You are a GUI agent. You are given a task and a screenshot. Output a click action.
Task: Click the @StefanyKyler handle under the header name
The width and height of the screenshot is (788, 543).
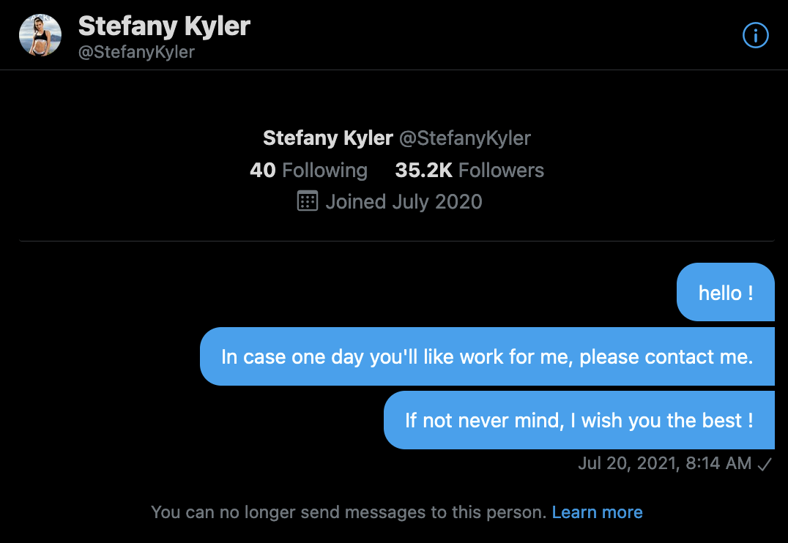(x=136, y=53)
